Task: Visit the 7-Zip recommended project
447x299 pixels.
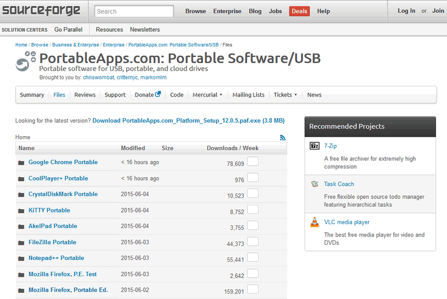Action: [x=330, y=146]
